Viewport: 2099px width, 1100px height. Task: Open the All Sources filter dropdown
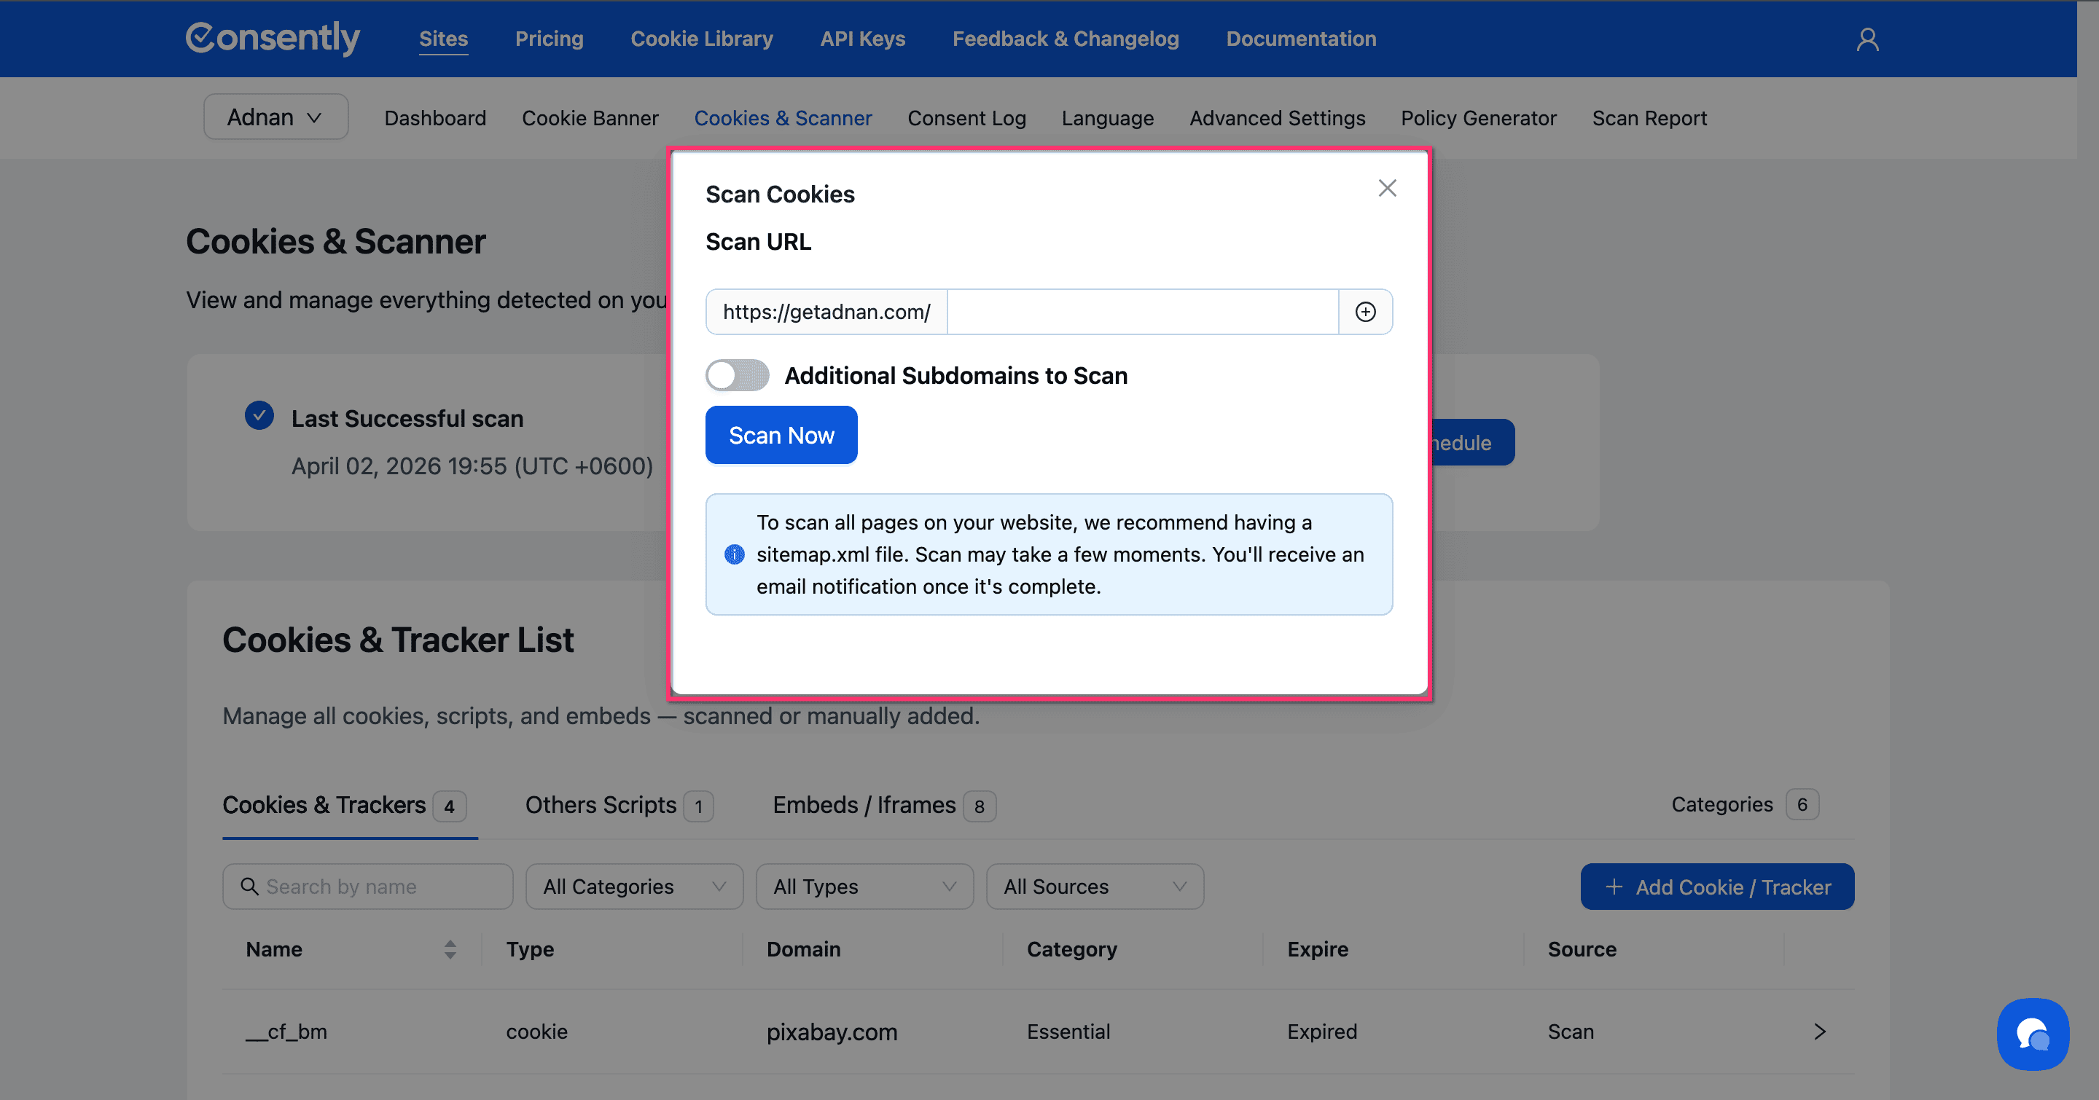1094,886
